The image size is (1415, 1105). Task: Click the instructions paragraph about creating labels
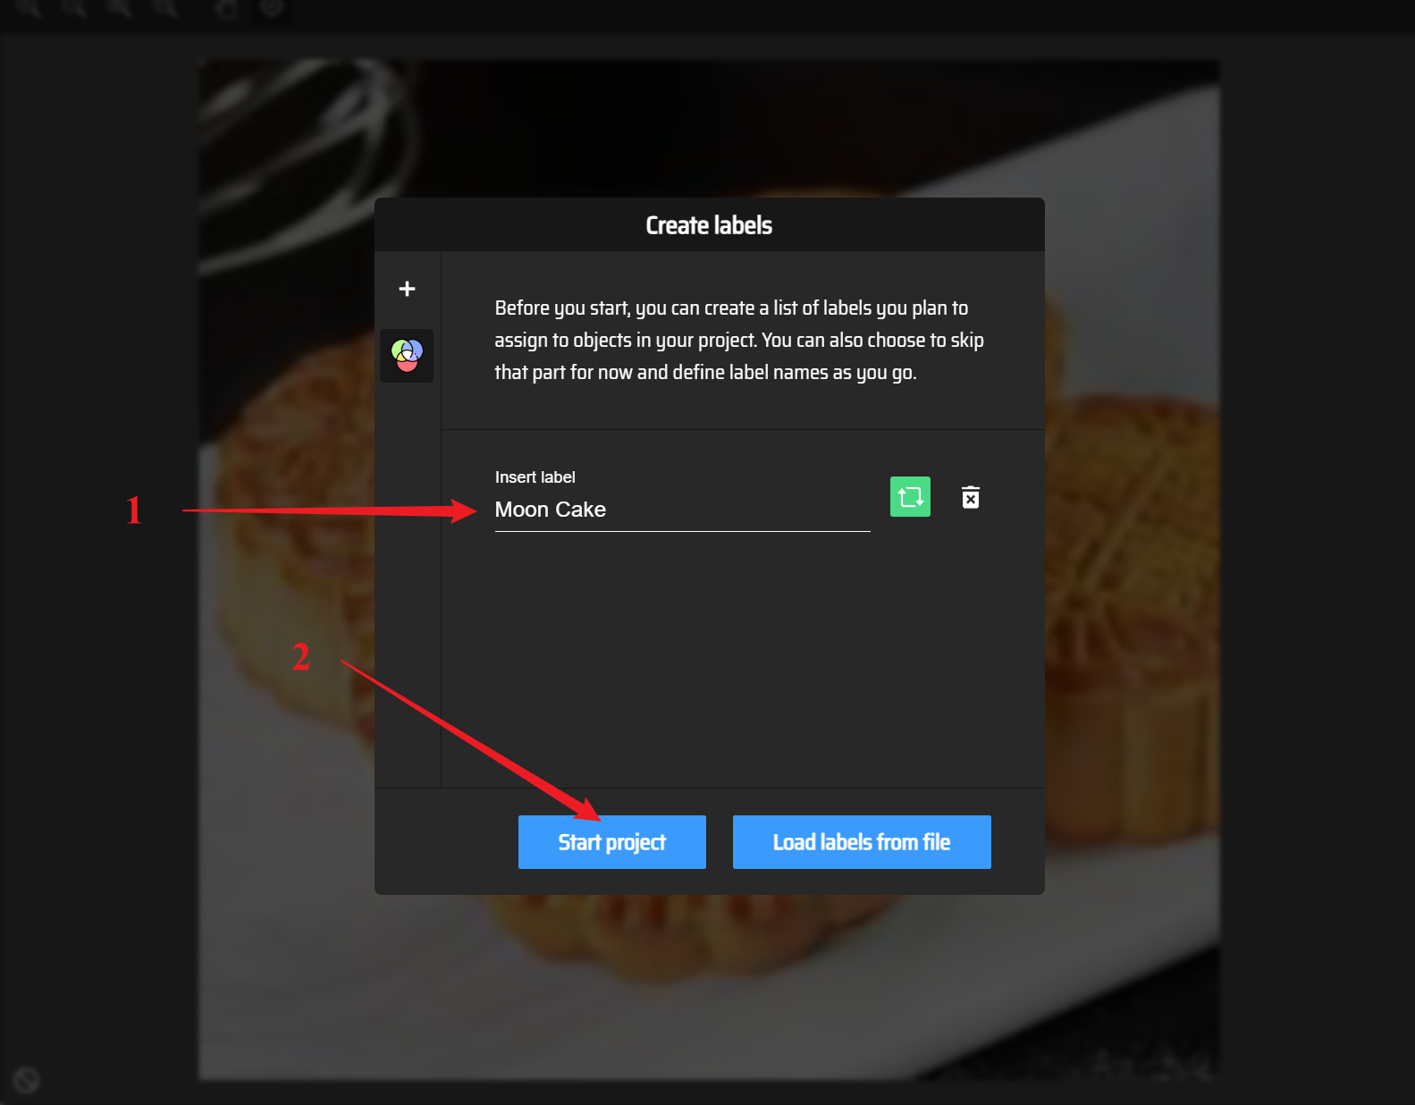coord(739,340)
